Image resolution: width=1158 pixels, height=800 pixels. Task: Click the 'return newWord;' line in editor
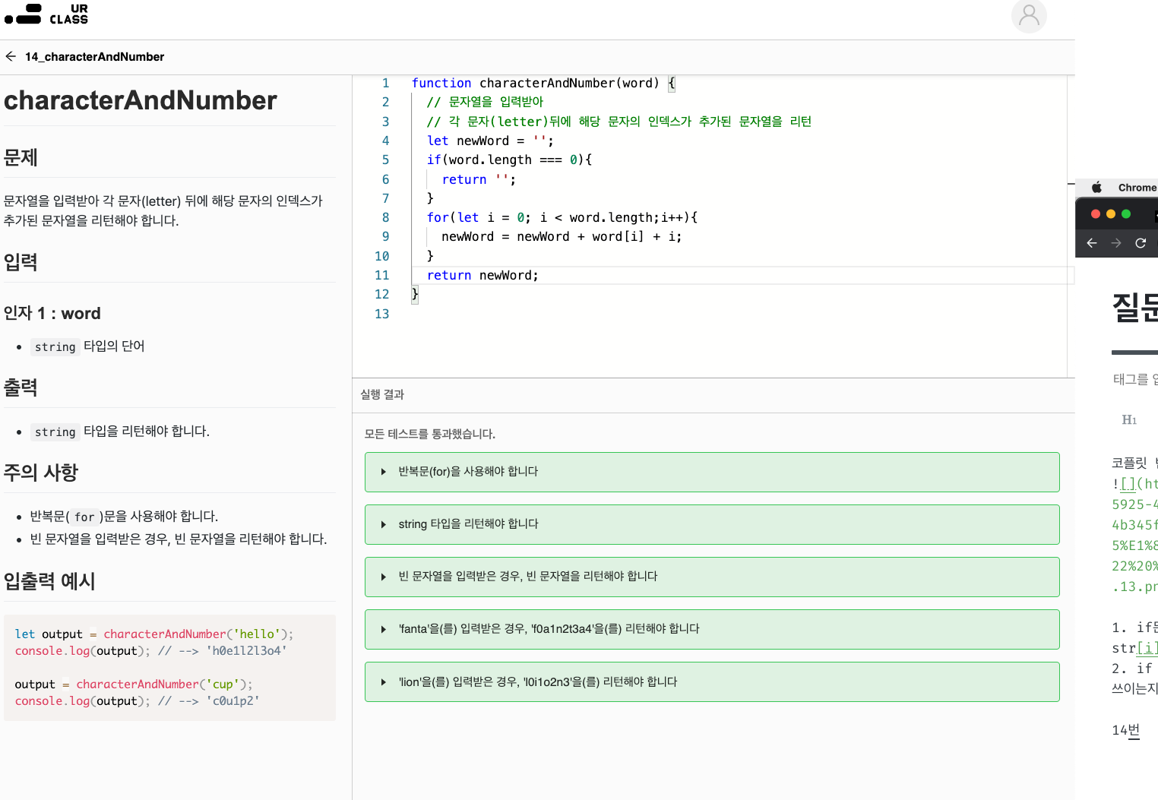[482, 276]
